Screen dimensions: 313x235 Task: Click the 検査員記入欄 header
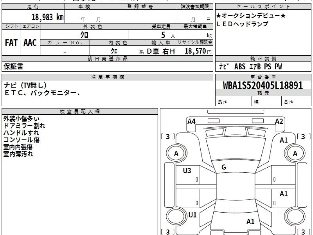pos(80,111)
